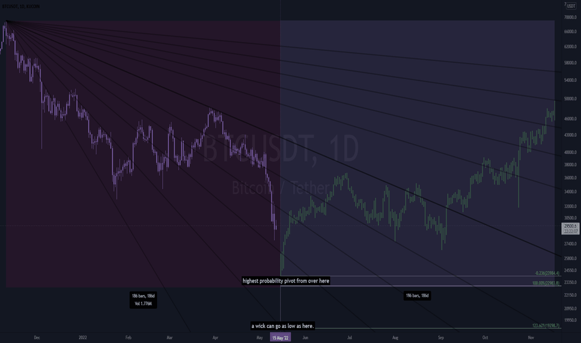Image resolution: width=581 pixels, height=343 pixels.
Task: Click the Oct label on time axis
Action: [x=485, y=338]
